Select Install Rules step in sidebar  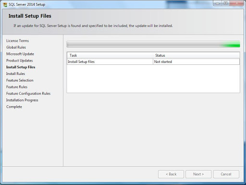(15, 74)
